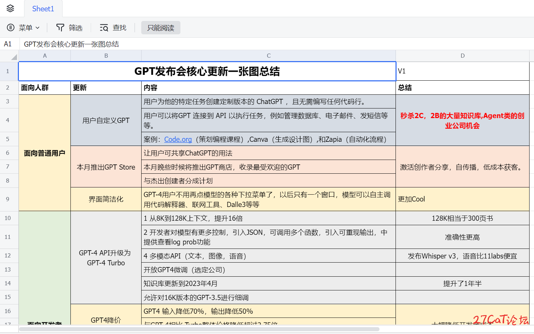Click the 提升了1年半 cell
This screenshot has width=534, height=334.
point(463,284)
